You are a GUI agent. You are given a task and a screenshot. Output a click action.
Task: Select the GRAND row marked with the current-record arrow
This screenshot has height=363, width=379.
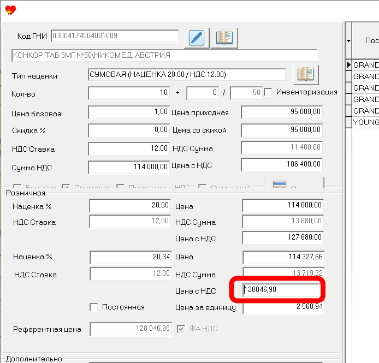click(x=365, y=65)
